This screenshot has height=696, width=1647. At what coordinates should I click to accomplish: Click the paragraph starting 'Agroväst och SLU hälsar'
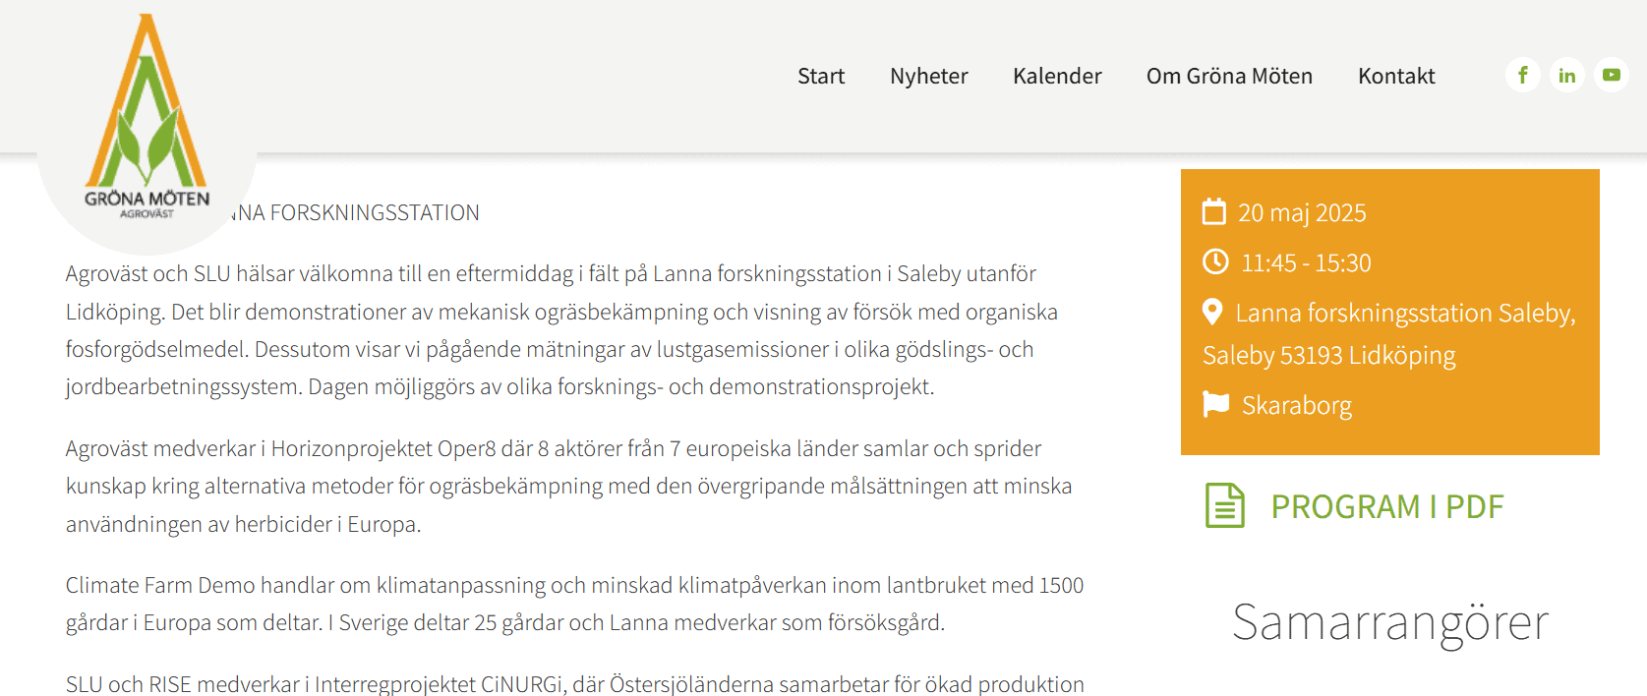tap(561, 330)
